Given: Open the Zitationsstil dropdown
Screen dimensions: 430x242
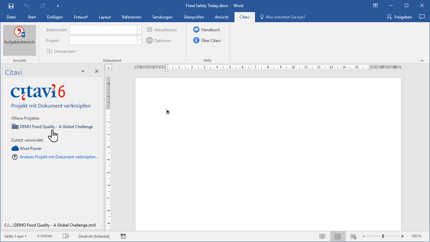Looking at the screenshot, I should point(139,30).
